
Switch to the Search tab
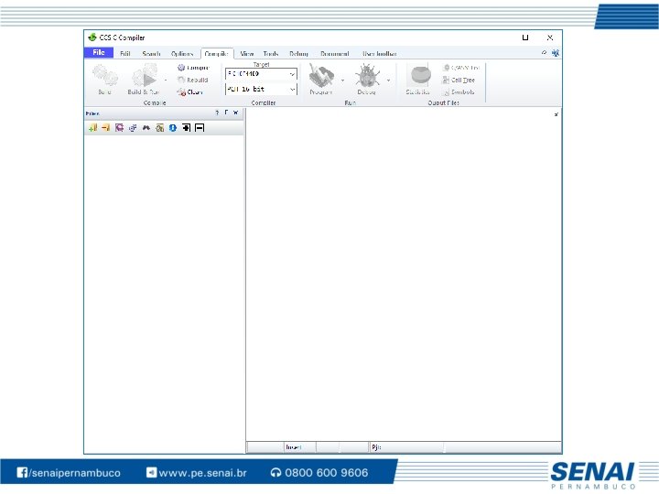(x=151, y=54)
